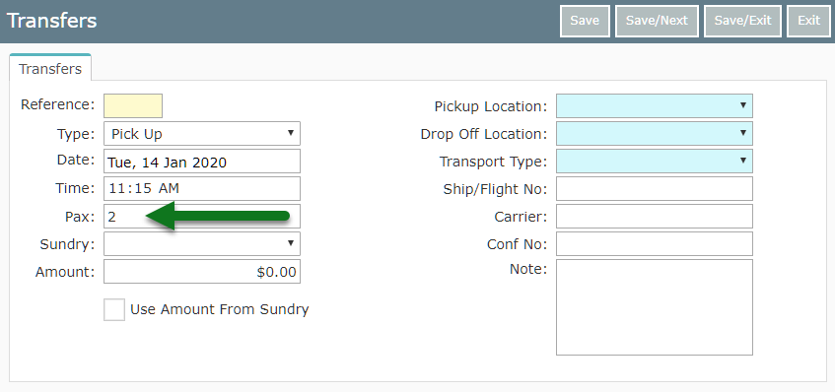
Task: Click the Transfers page title
Action: [51, 21]
